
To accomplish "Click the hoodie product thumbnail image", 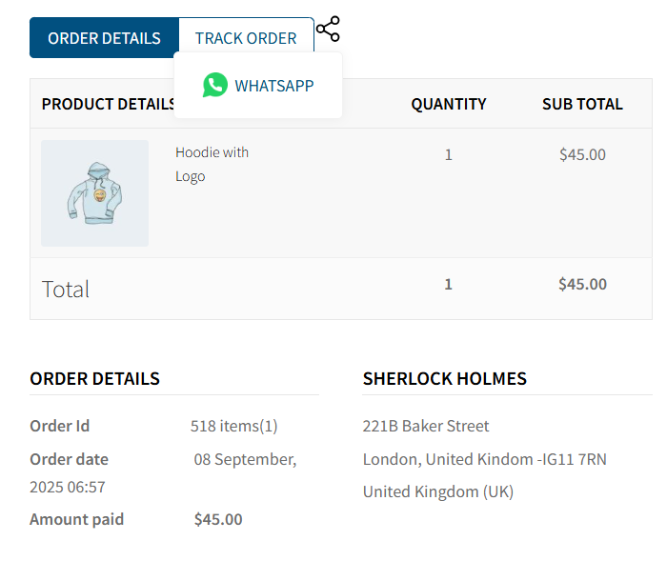I will click(x=94, y=193).
